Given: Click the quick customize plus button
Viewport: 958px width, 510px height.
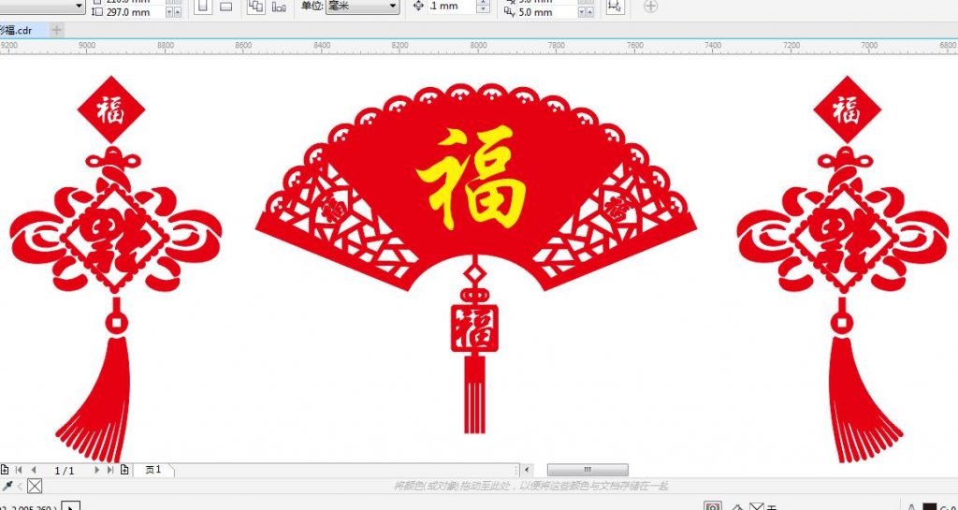Looking at the screenshot, I should [651, 7].
